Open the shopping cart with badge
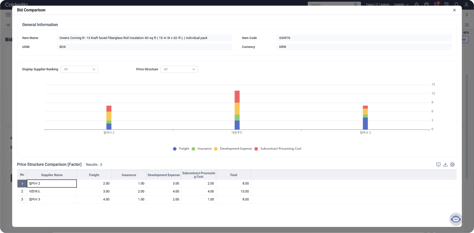This screenshot has height=233, width=474. 437,4
